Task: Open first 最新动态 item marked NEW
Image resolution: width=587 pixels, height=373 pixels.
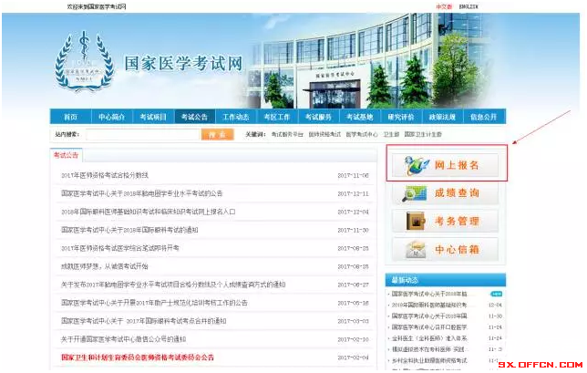Action: (429, 294)
